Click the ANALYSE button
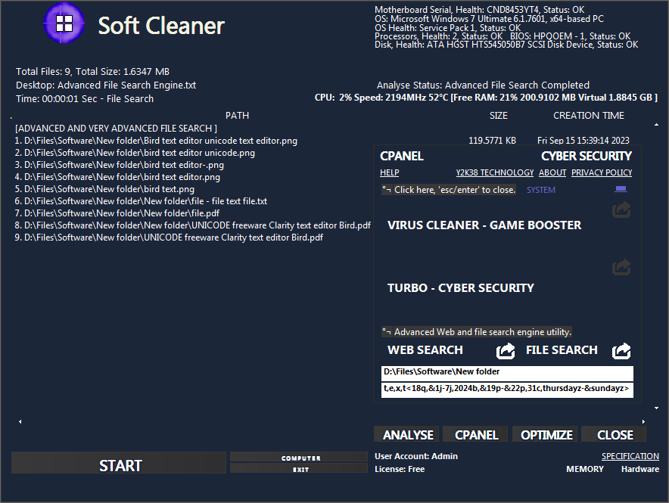The image size is (669, 503). (x=408, y=435)
